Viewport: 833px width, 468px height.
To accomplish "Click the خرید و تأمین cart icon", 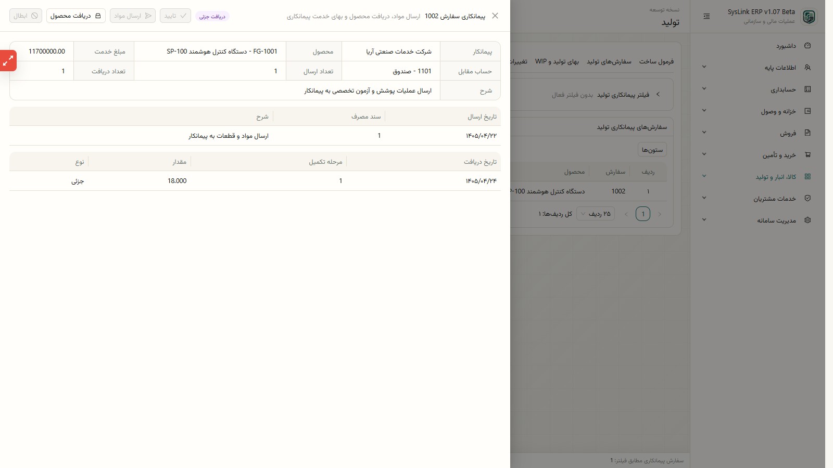I will pyautogui.click(x=807, y=155).
